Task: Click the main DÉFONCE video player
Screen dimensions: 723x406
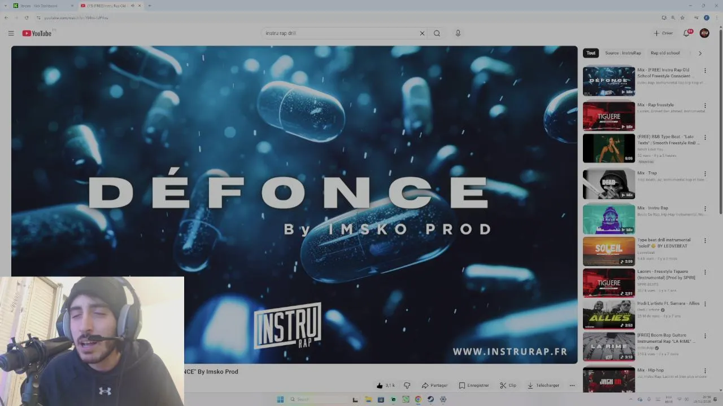Action: (294, 205)
